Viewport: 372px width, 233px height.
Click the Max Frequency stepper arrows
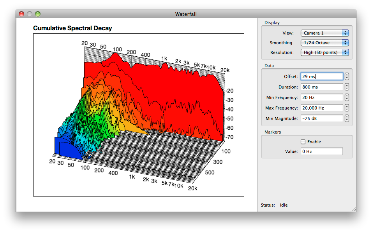pyautogui.click(x=347, y=108)
